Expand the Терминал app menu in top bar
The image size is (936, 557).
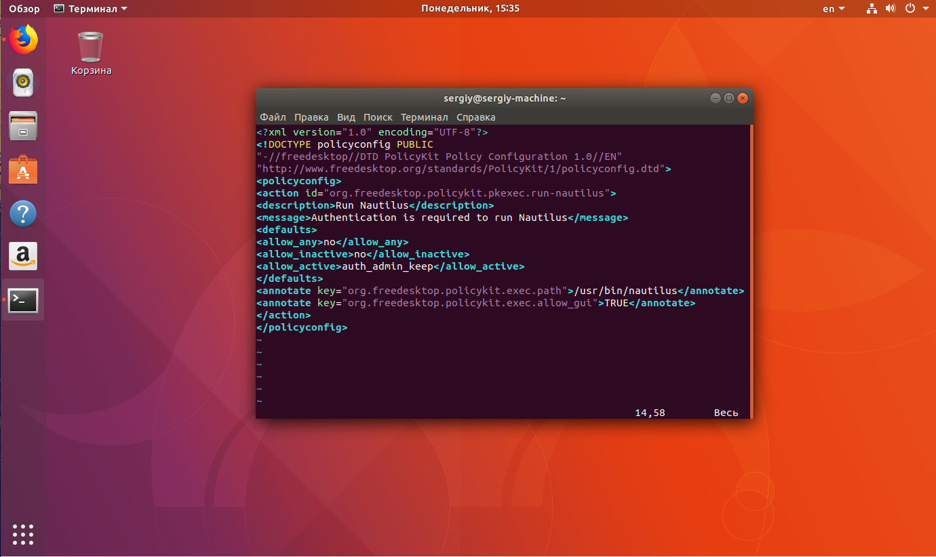tap(90, 9)
